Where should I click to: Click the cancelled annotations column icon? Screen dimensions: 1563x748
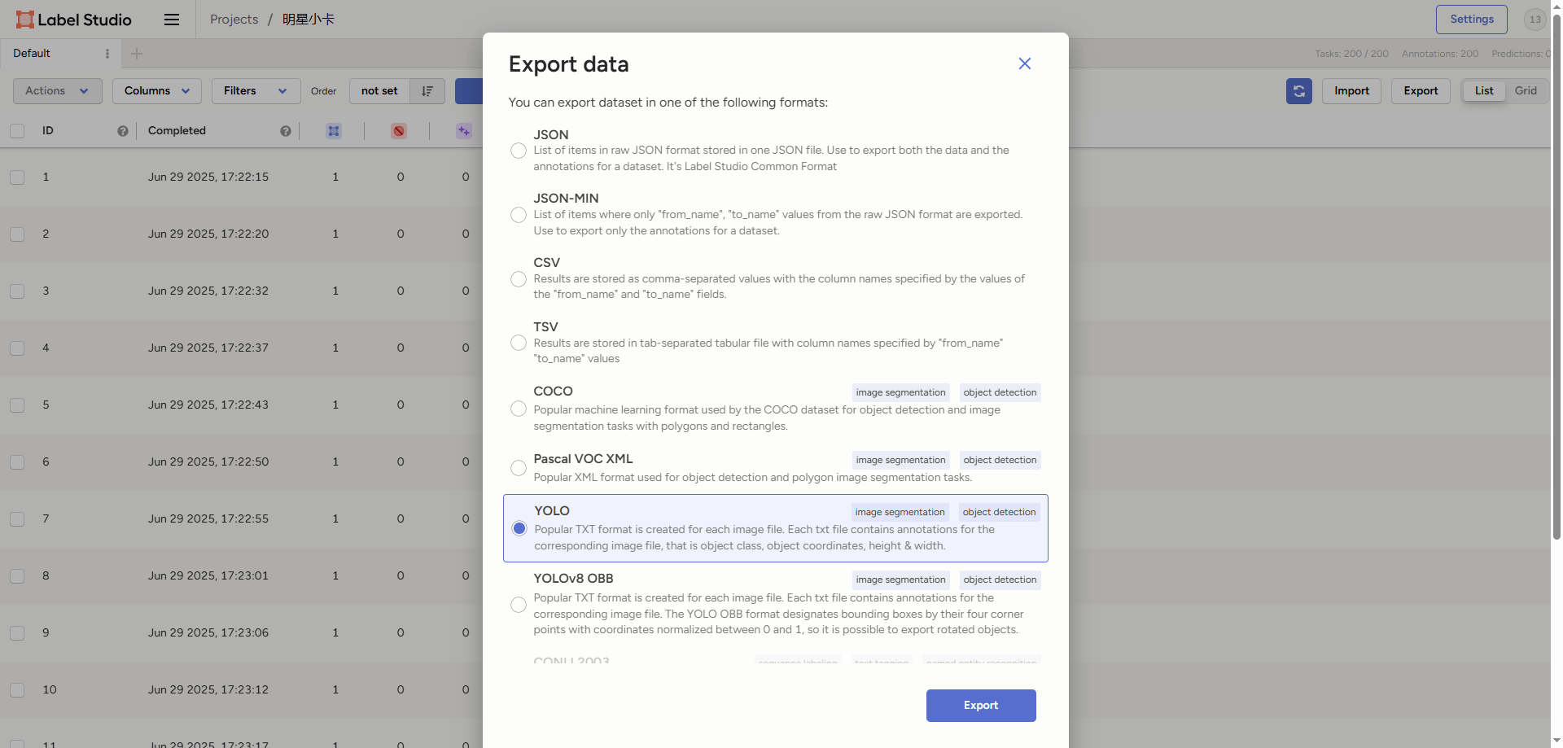pos(399,131)
